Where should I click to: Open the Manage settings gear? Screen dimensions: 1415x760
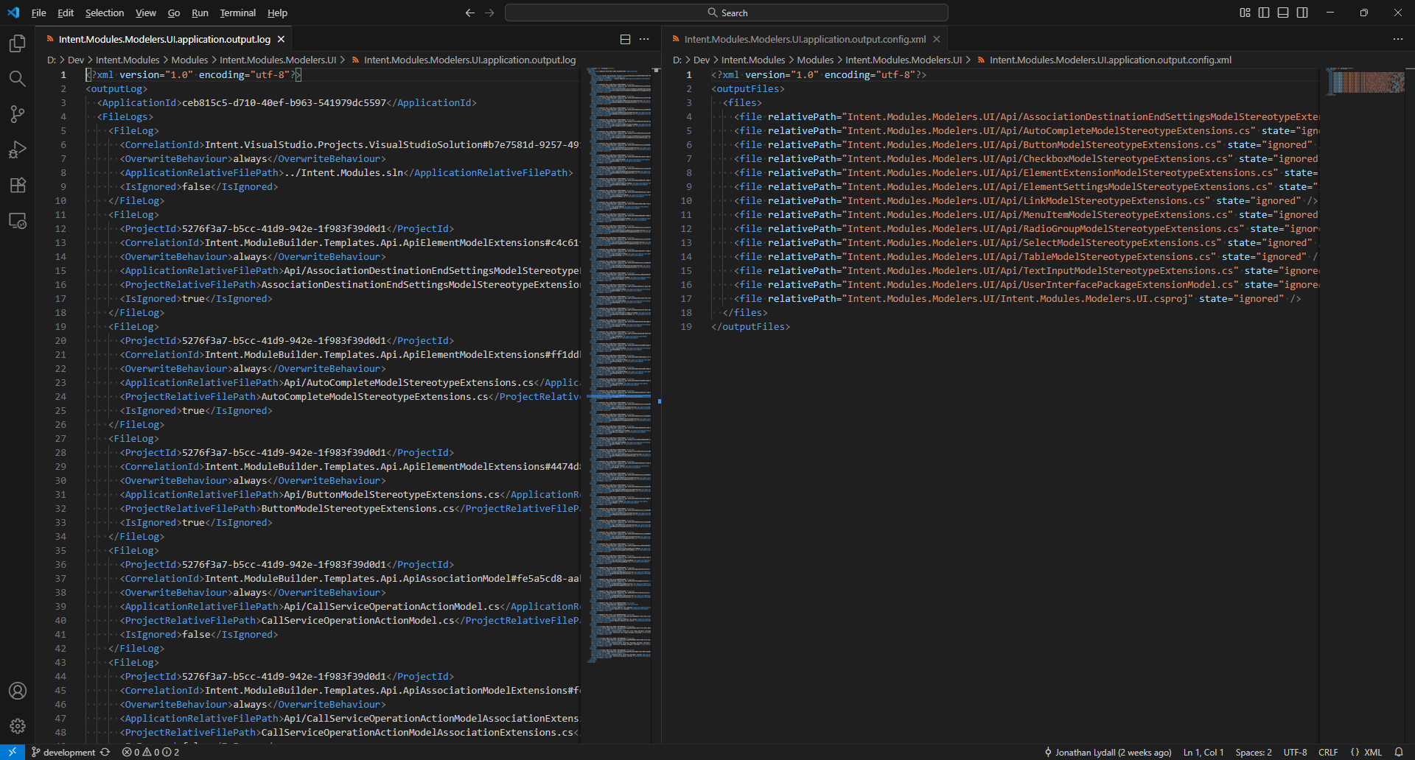[18, 726]
